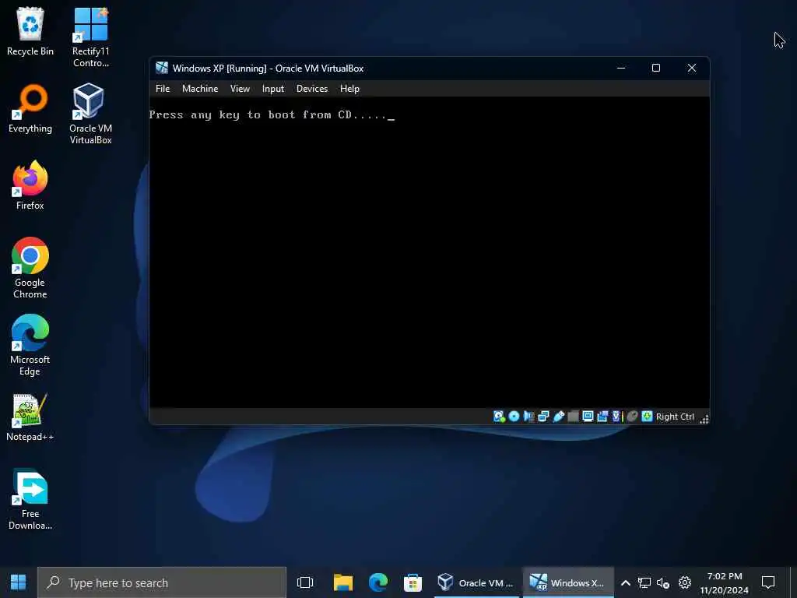This screenshot has width=797, height=598.
Task: Click the resize grip in VirtualBox status bar
Action: (x=704, y=418)
